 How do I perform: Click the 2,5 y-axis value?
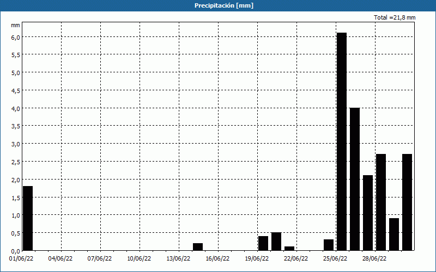16,162
